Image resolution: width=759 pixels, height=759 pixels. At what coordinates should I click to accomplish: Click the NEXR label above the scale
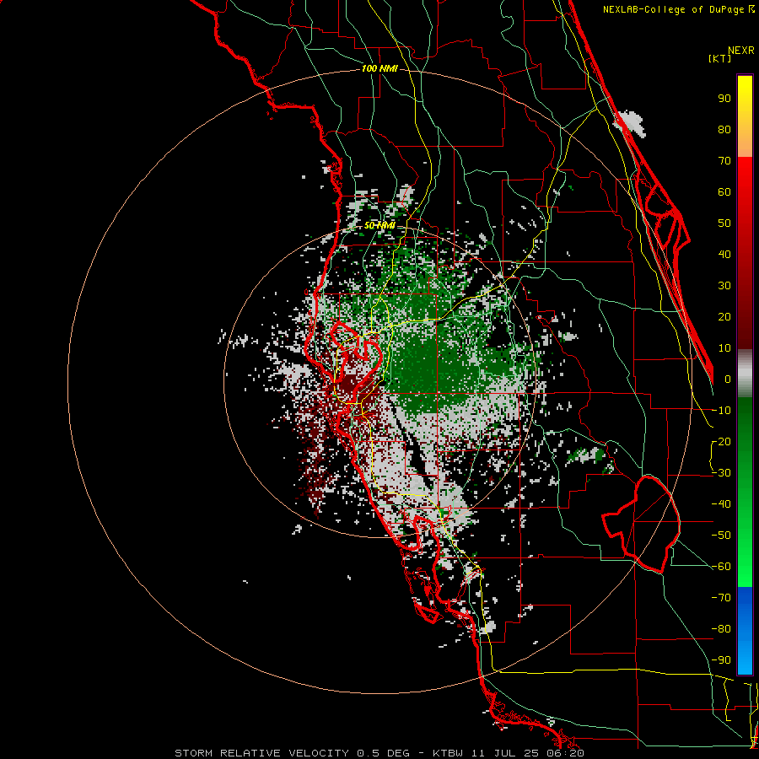(740, 51)
